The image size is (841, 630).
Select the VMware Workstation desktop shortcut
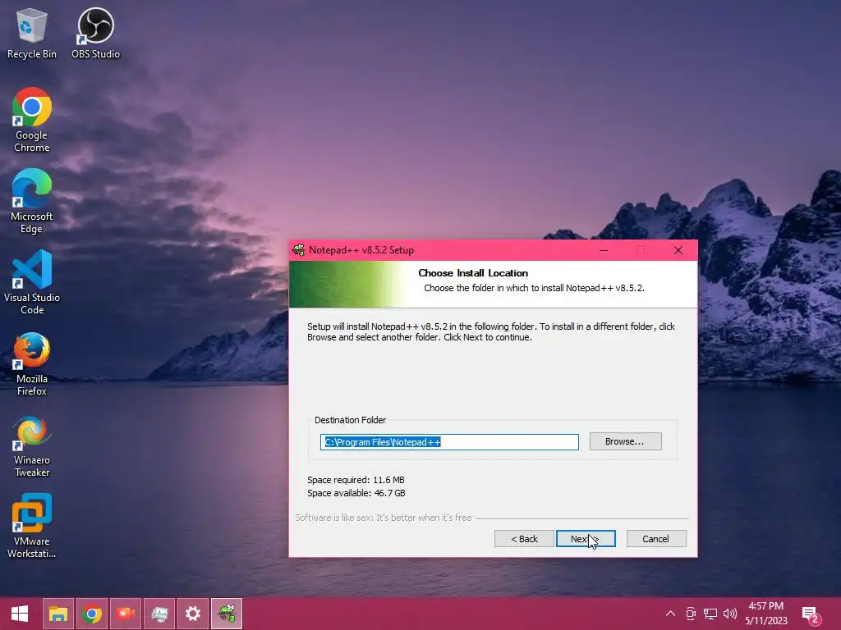pyautogui.click(x=32, y=526)
